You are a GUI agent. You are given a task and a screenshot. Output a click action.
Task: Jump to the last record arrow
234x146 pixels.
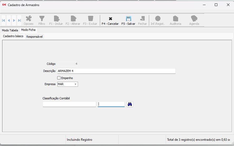click(19, 20)
